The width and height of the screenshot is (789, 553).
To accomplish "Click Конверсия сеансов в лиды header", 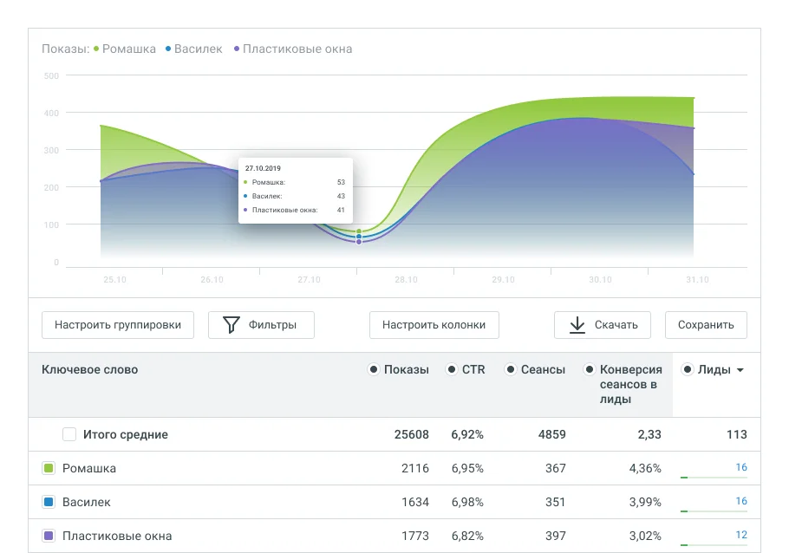I will coord(630,384).
